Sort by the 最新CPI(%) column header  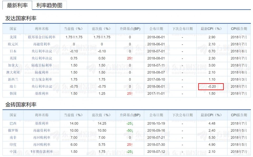pos(211,29)
